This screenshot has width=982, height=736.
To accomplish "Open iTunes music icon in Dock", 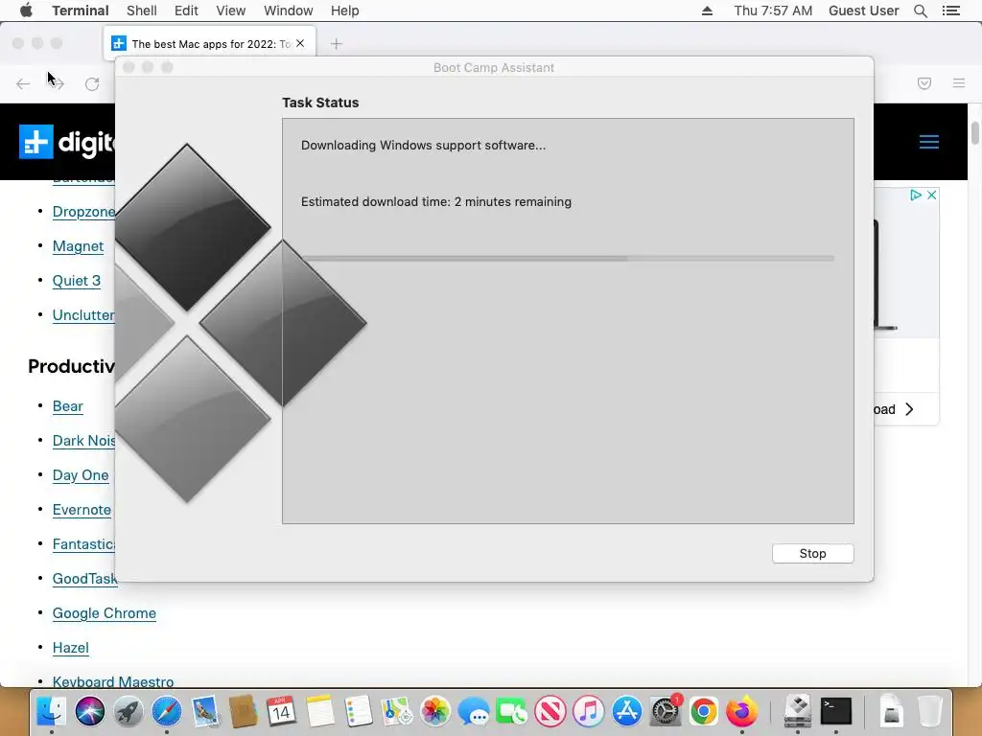I will (x=588, y=712).
